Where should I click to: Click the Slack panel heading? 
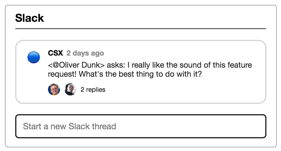29,18
